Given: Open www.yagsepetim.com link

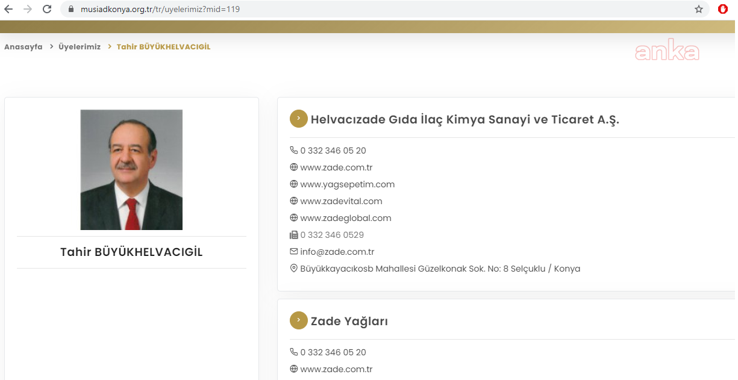Looking at the screenshot, I should (x=347, y=184).
